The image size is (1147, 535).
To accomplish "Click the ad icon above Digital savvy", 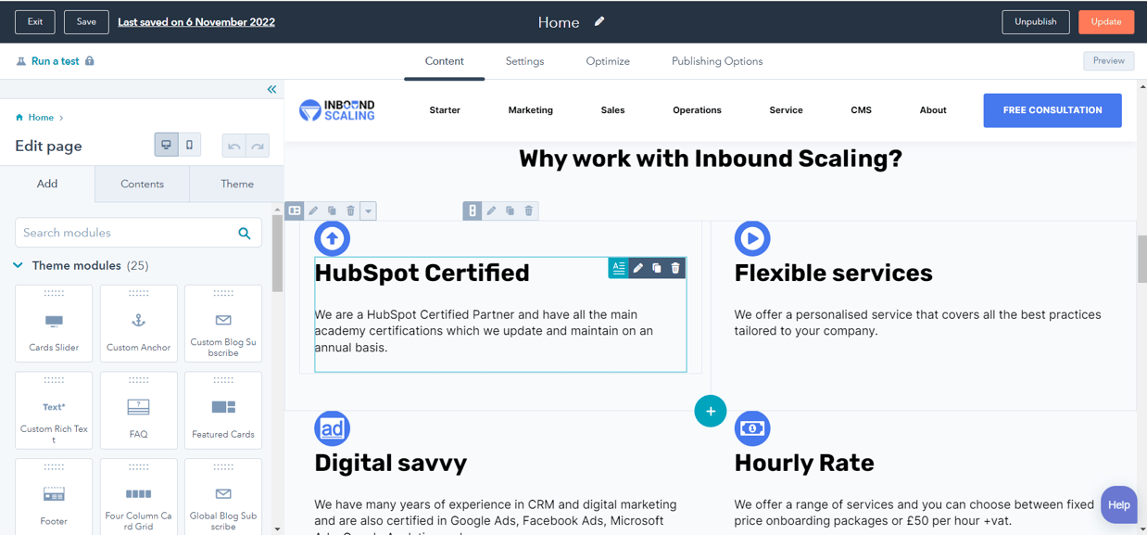I will pyautogui.click(x=332, y=428).
